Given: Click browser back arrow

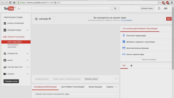Looking at the screenshot, I should pos(2,2).
